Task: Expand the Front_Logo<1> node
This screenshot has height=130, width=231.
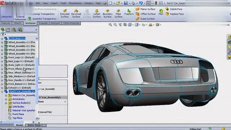Action: click(x=2, y=58)
